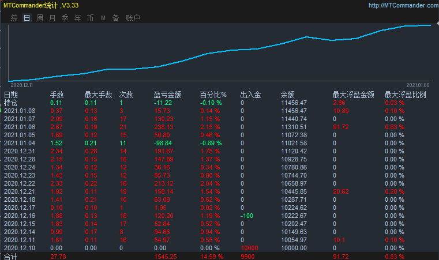
Task: Select the 2020.12.15 date row
Action: tap(20, 224)
